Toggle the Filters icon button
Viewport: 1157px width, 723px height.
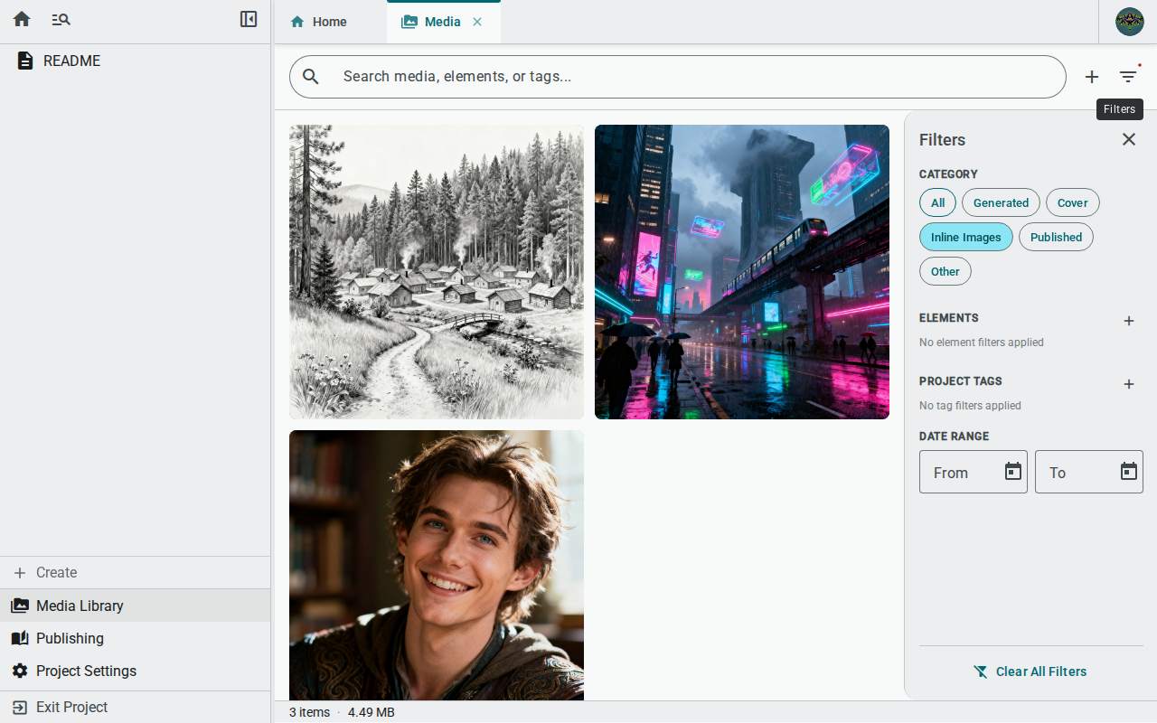click(1128, 77)
